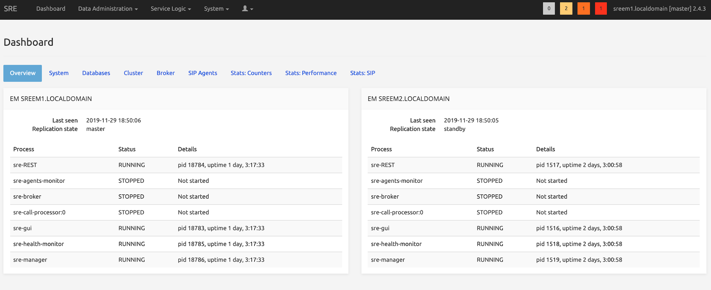Open the Stats: Performance tab
The height and width of the screenshot is (290, 711).
(311, 73)
